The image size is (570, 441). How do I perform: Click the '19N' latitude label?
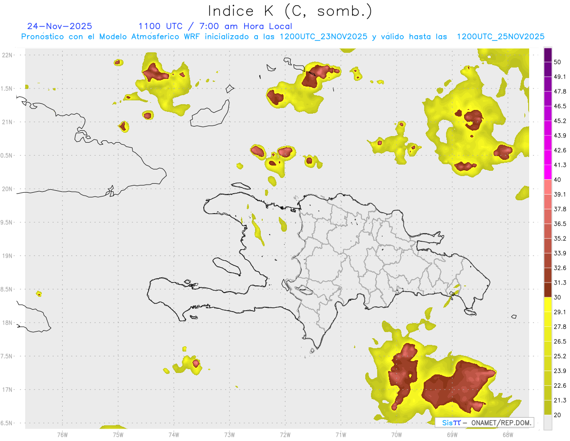tap(7, 255)
